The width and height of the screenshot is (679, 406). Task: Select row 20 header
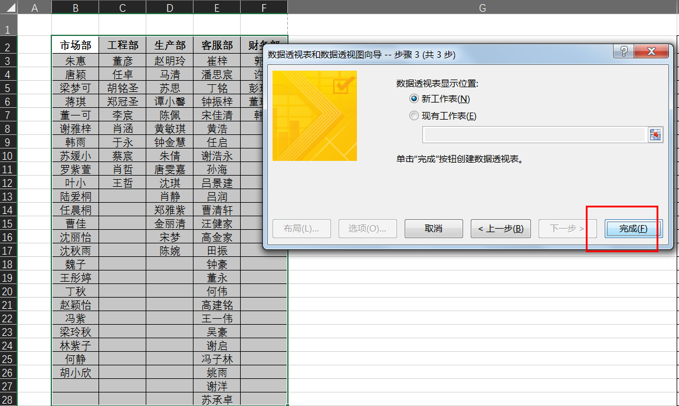click(8, 291)
